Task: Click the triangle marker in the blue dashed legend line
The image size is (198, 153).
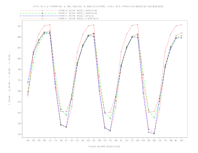Action: (42, 16)
